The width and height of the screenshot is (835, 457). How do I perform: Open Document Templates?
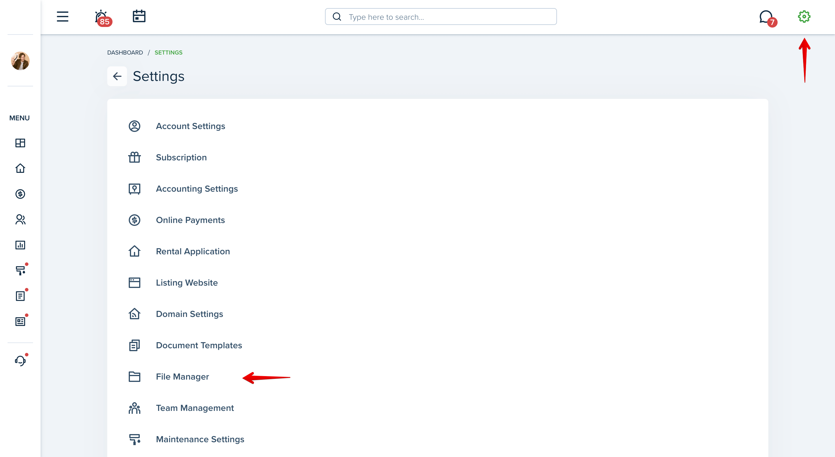[199, 346]
